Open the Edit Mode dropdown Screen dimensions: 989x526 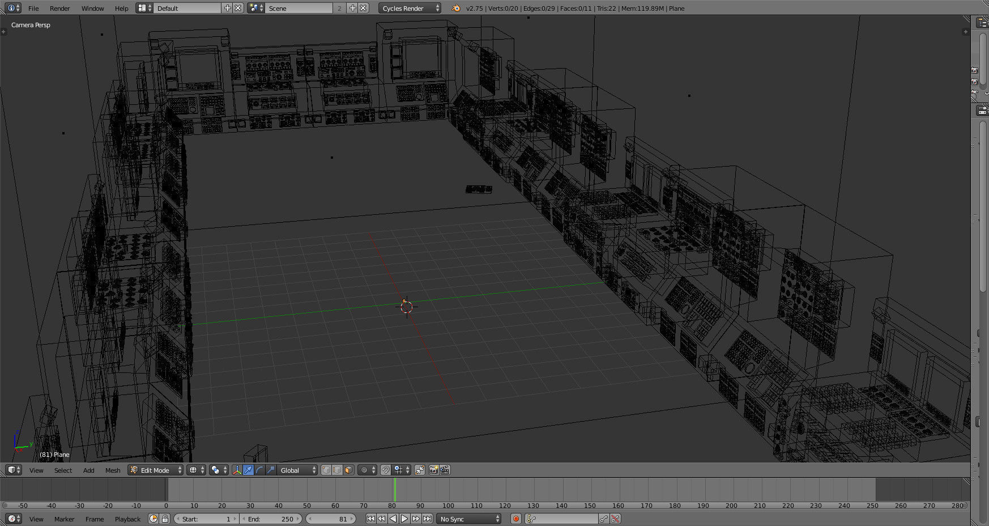point(156,470)
